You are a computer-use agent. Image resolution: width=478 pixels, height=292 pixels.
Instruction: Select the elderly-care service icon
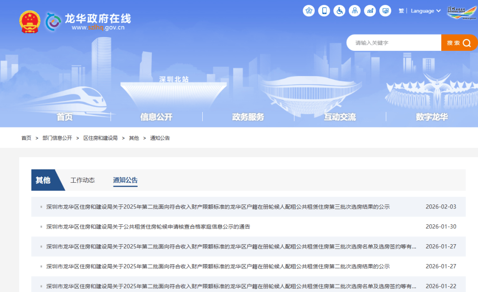[355, 11]
